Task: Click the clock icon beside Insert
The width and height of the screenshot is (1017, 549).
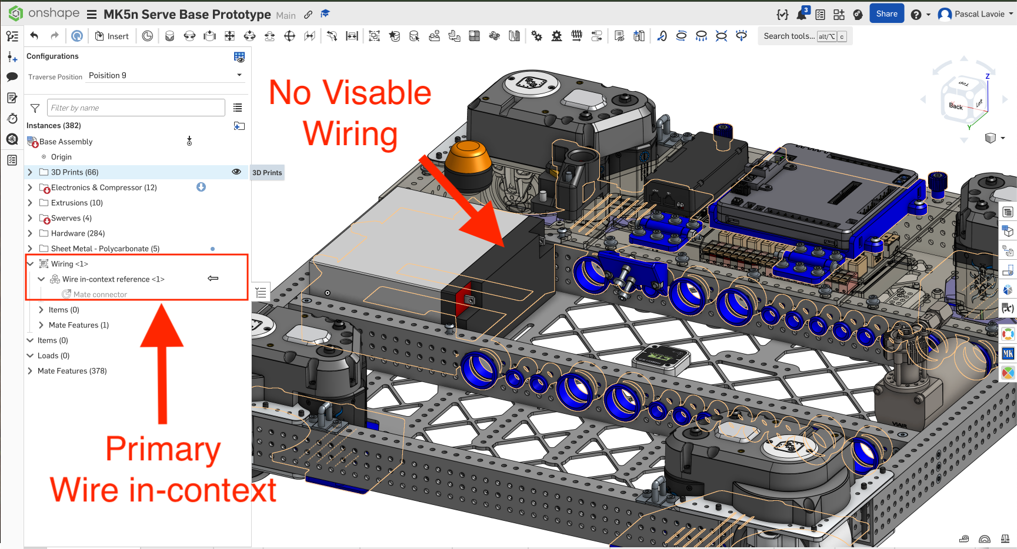Action: (148, 36)
